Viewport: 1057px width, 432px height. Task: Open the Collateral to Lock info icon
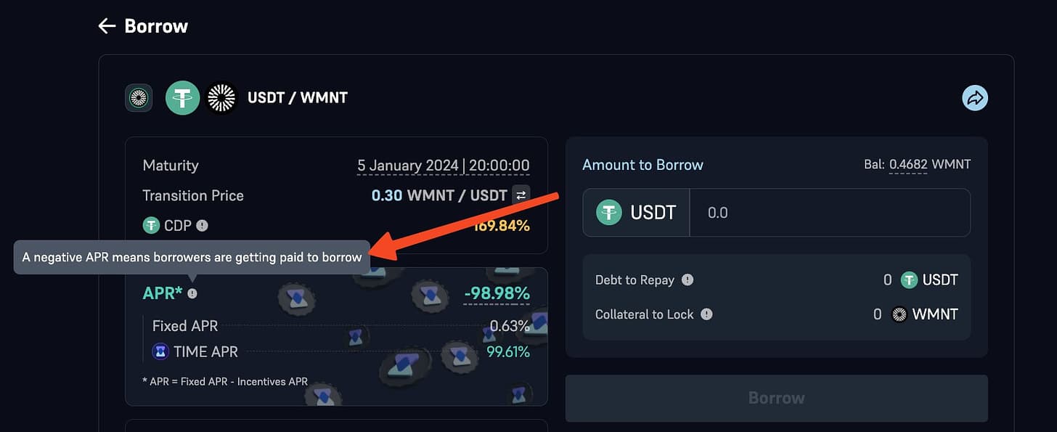[706, 314]
